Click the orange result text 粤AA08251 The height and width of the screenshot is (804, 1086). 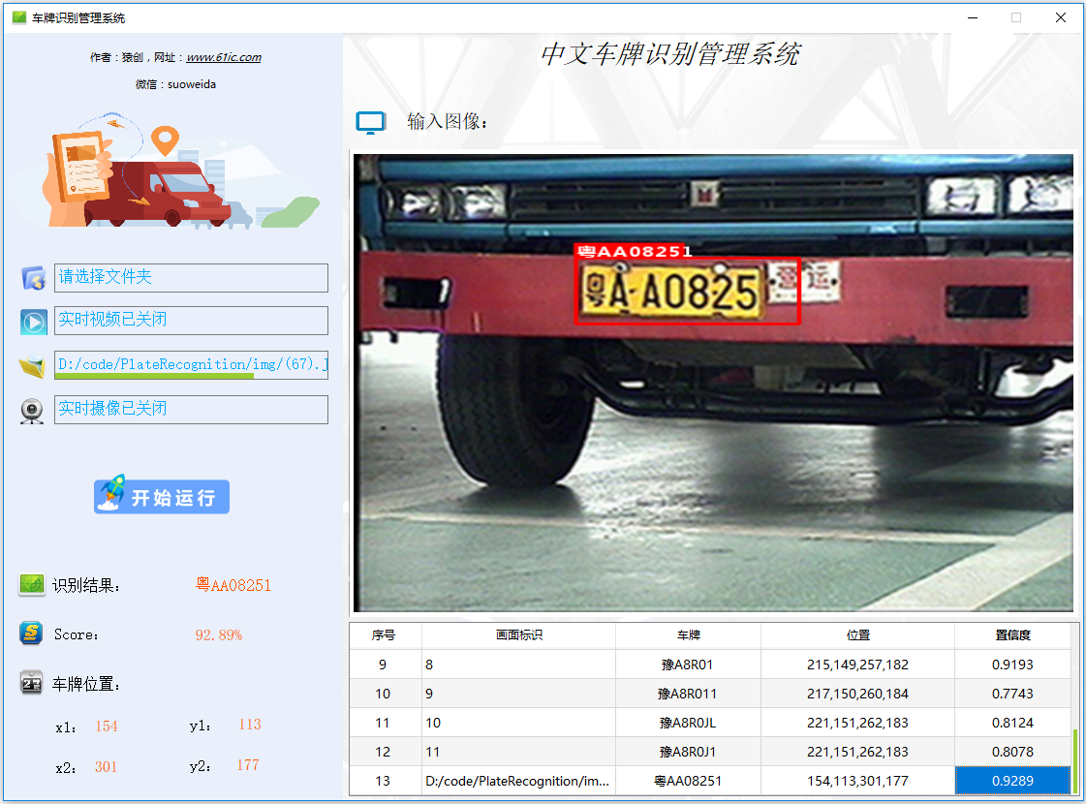pos(233,585)
